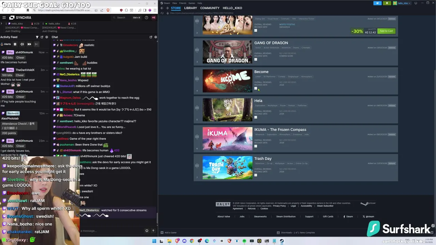Open the Trash Day game thumbnail
Image resolution: width=436 pixels, height=245 pixels.
tap(227, 167)
